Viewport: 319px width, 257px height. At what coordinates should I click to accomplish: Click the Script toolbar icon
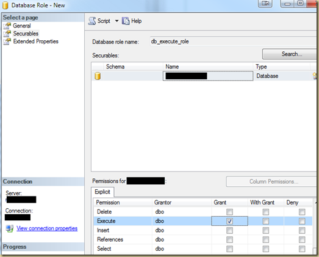[92, 21]
